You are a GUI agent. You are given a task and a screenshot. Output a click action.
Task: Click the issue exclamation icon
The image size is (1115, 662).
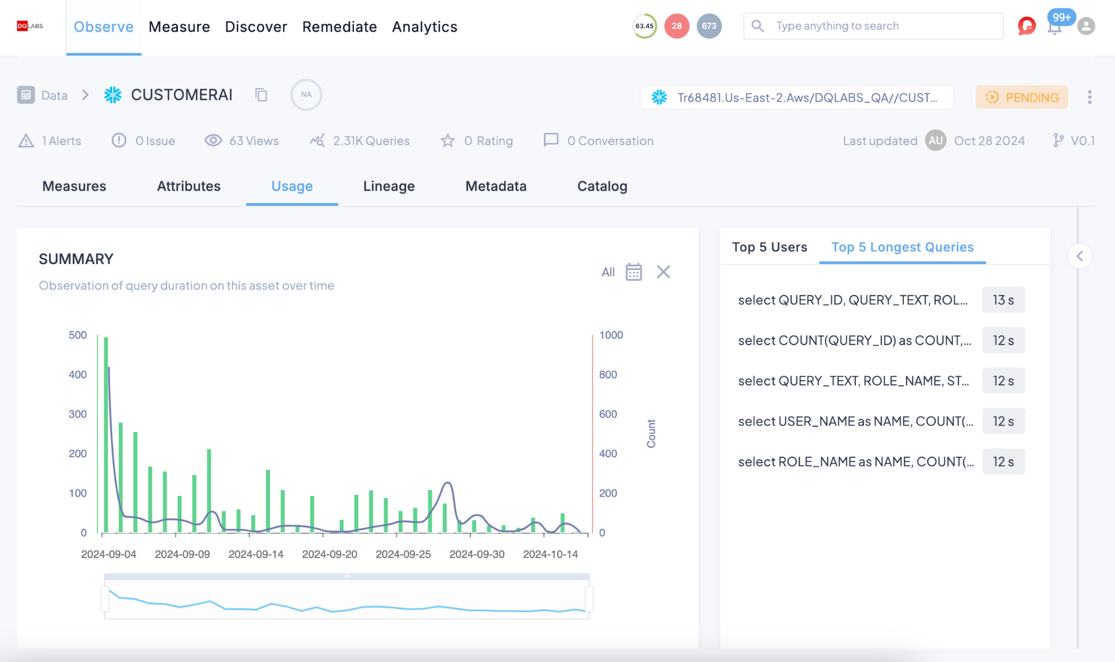[119, 140]
